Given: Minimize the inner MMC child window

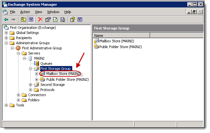Looking at the screenshot, I should (189, 12).
